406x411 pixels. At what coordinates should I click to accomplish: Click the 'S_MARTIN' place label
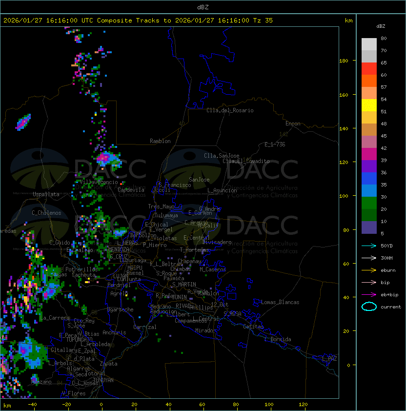(x=184, y=285)
